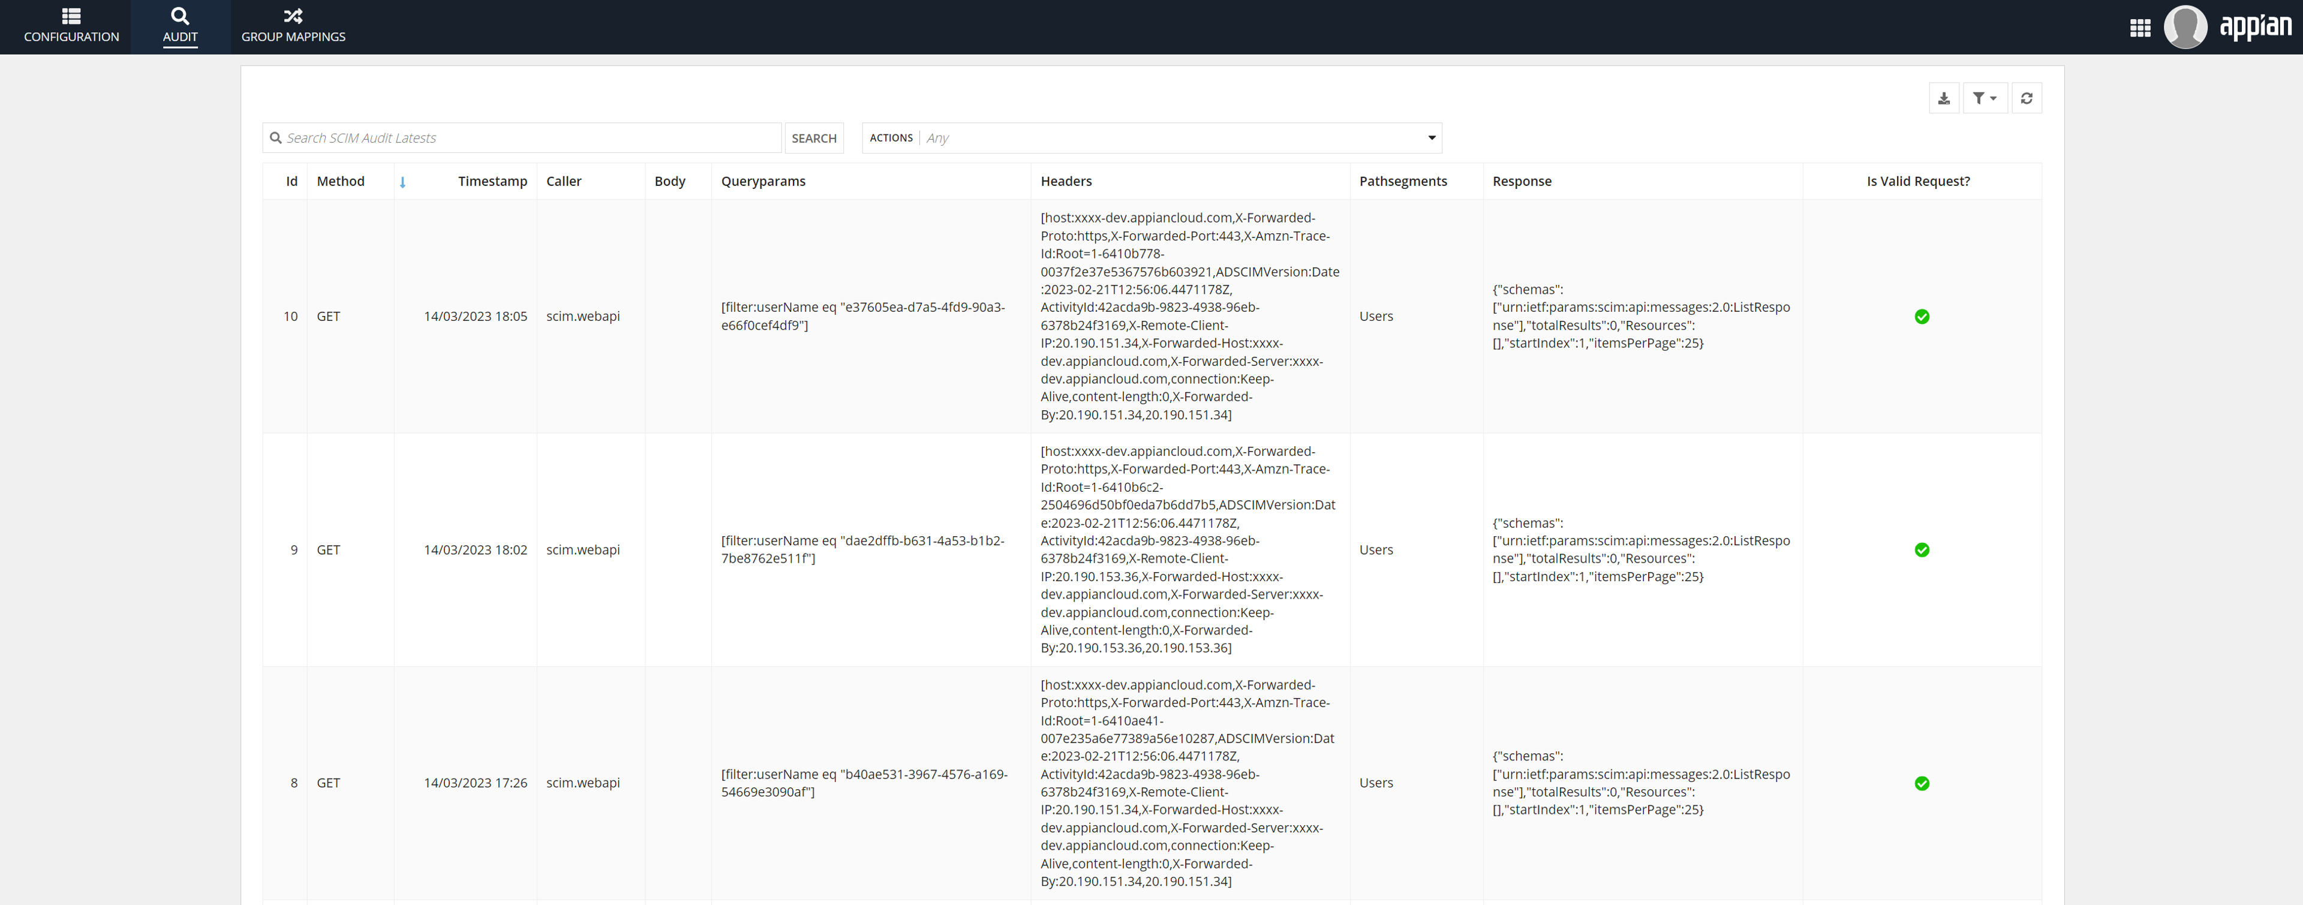2303x905 pixels.
Task: Click headers text containing Root=1-6410b778
Action: pos(1190,317)
